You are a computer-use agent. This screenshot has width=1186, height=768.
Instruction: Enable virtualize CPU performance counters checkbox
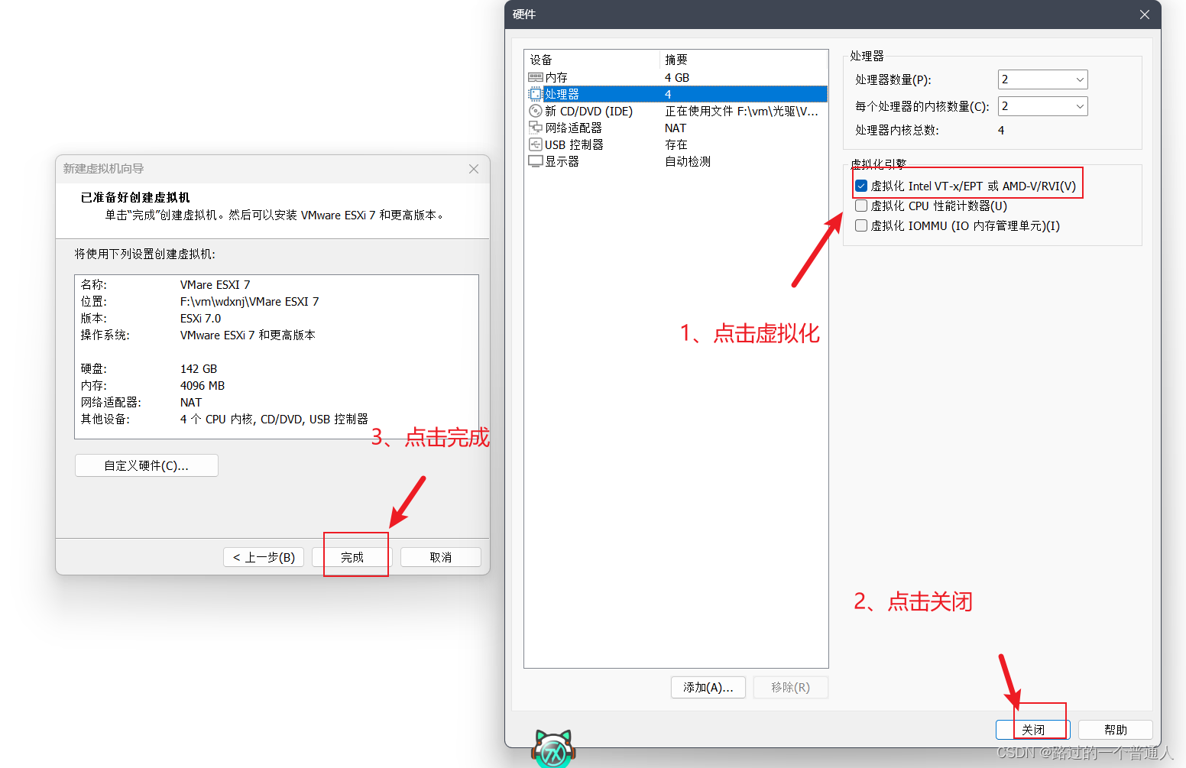[x=861, y=206]
